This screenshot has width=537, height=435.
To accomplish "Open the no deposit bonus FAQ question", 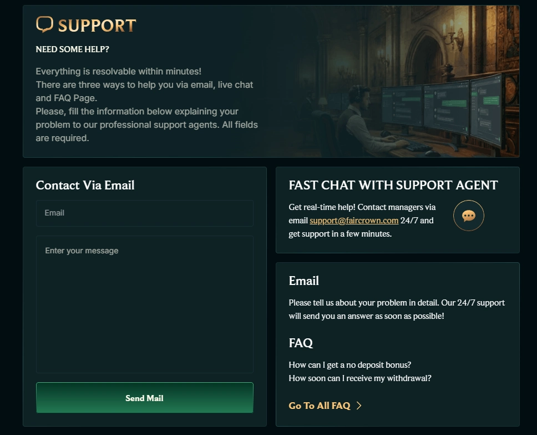I will 349,365.
